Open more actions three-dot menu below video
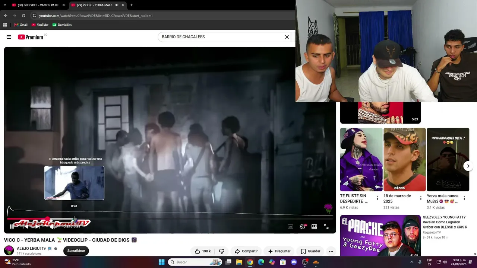Screen dimensions: 477x268 pyautogui.click(x=331, y=251)
